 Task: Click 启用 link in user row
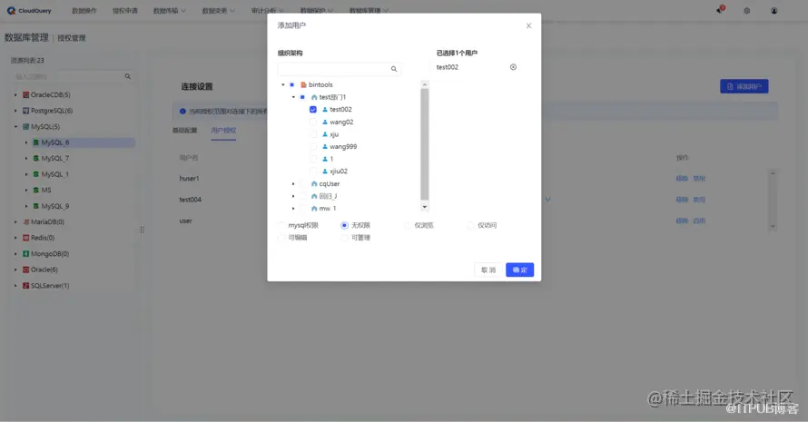[699, 221]
